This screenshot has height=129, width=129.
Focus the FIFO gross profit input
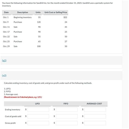point(67,123)
